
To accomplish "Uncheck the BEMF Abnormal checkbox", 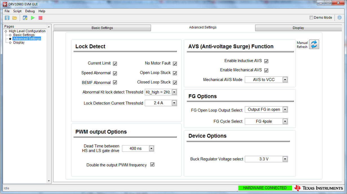I will coord(115,83).
